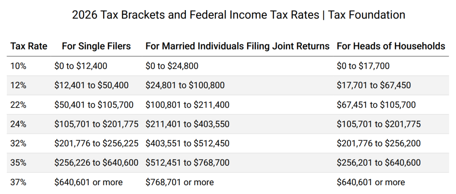Click the 2026 Tax Brackets page title
The image size is (456, 194).
coord(239,15)
